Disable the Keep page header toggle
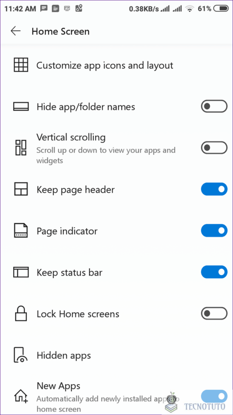Screen dimensions: 233x415 pyautogui.click(x=214, y=189)
